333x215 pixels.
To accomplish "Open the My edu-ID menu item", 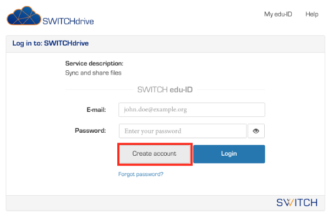I will [278, 14].
